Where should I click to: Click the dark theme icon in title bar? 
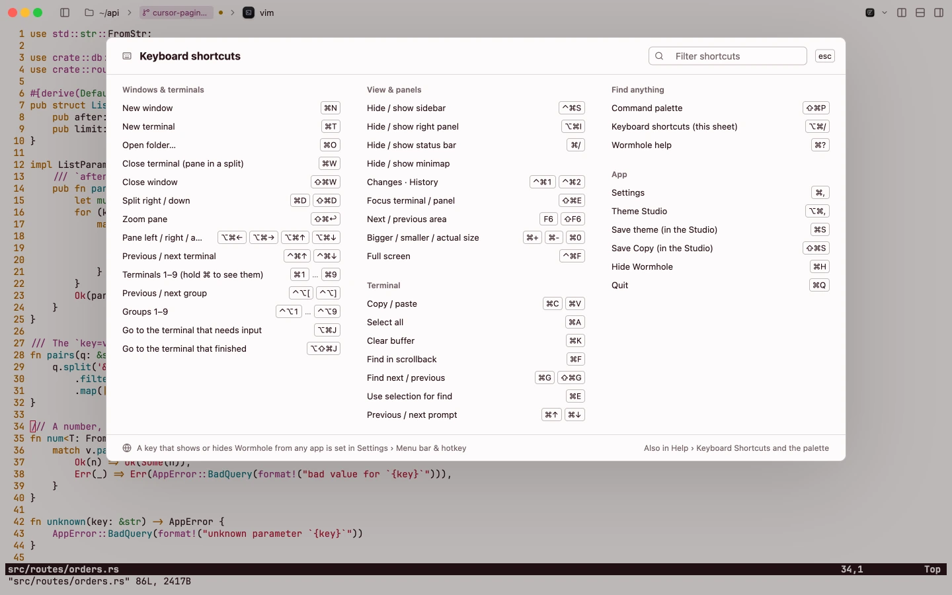point(870,13)
